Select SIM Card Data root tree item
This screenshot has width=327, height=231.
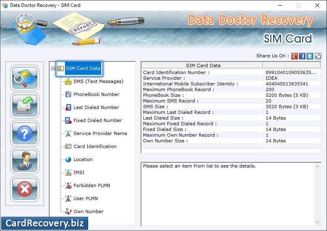83,68
